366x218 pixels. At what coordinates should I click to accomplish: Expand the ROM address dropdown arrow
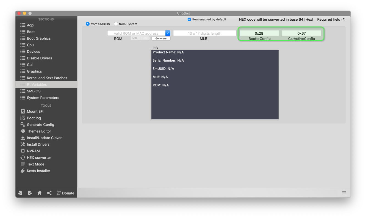(x=168, y=33)
